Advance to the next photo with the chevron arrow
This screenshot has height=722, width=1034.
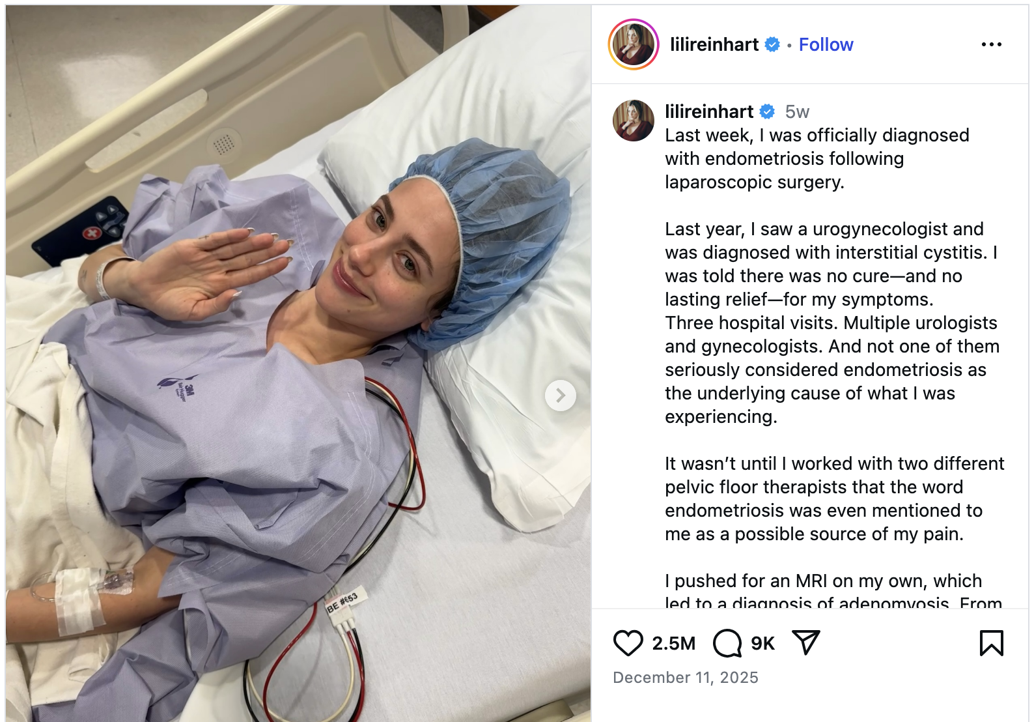(561, 396)
